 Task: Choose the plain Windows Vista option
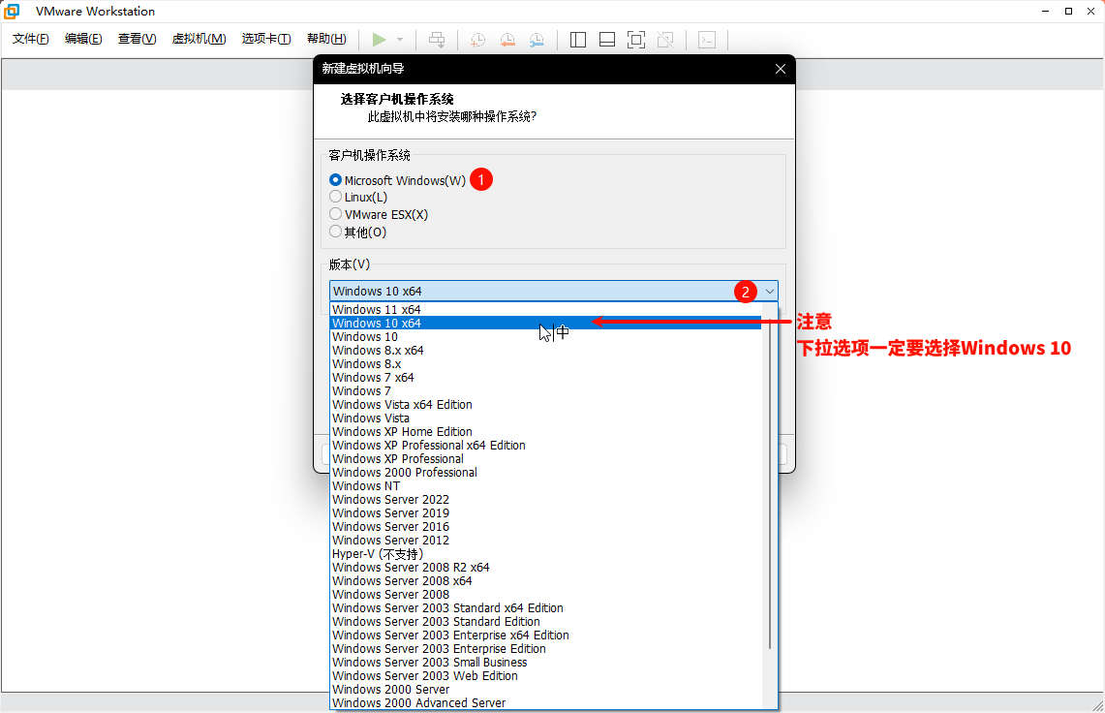545,418
